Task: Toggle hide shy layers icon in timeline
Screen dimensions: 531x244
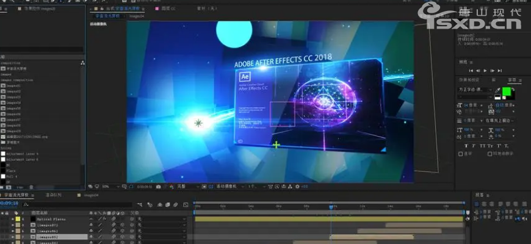Action: coord(159,205)
